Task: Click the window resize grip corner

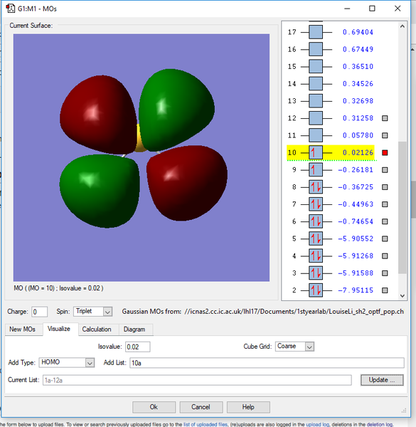Action: [x=404, y=411]
